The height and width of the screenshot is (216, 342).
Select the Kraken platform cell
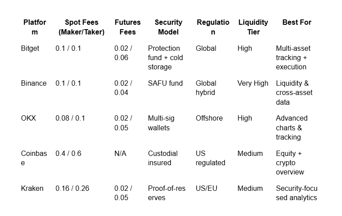[x=32, y=188]
